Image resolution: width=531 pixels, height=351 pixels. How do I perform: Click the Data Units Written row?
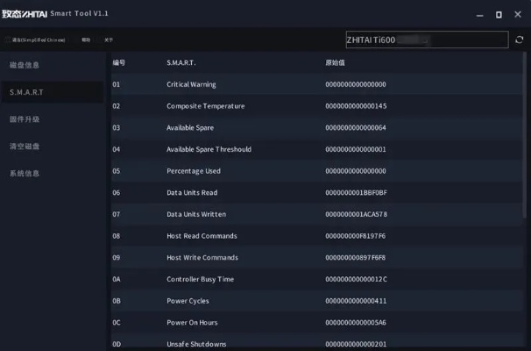pyautogui.click(x=196, y=214)
